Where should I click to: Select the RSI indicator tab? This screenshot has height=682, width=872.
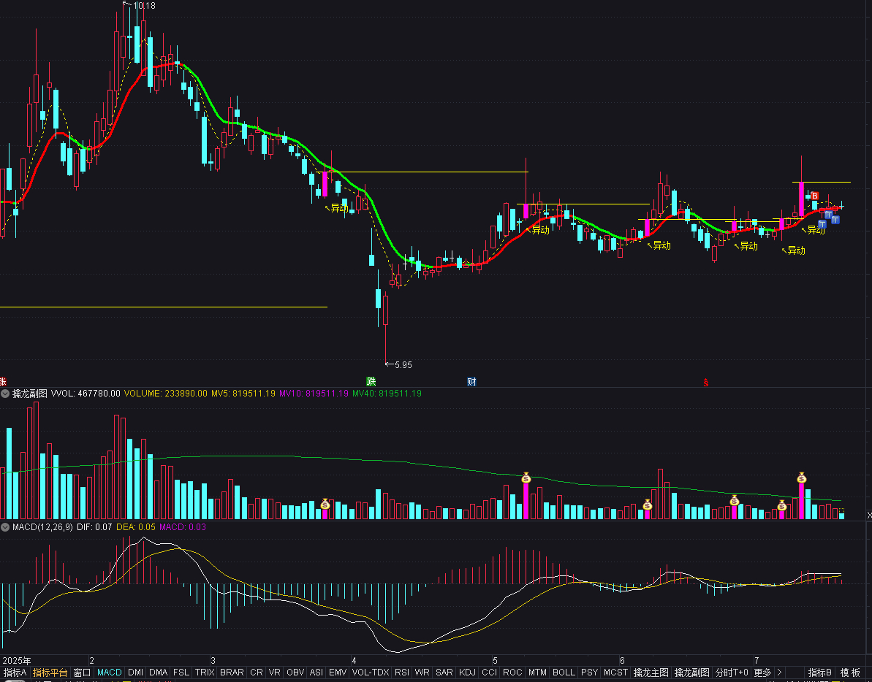coord(402,672)
